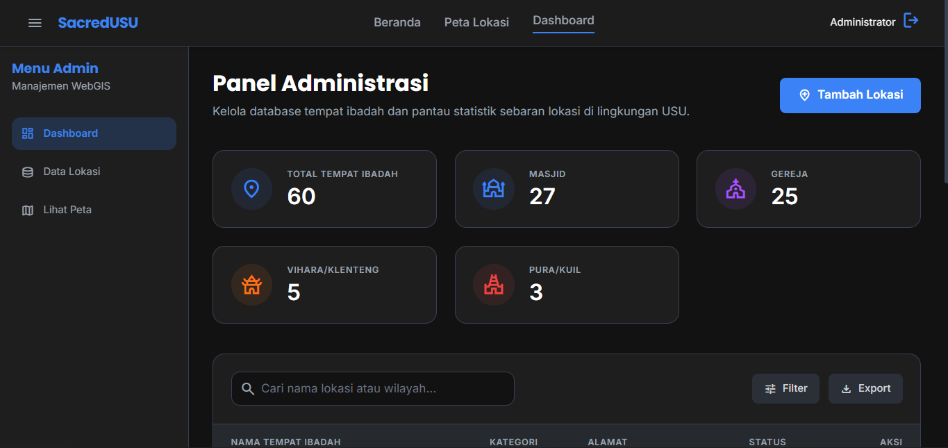Click the pura icon in Pura/Kuil card
Viewport: 948px width, 448px height.
click(493, 285)
